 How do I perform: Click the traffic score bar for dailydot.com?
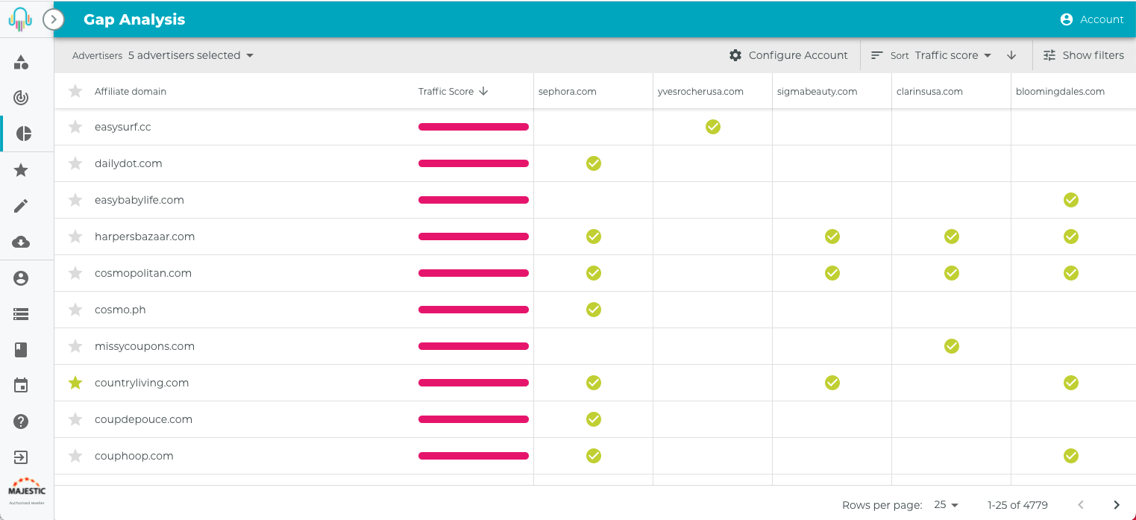(x=474, y=163)
